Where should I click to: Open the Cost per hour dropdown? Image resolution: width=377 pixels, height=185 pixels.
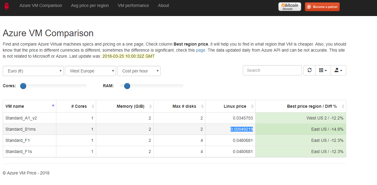pyautogui.click(x=139, y=71)
